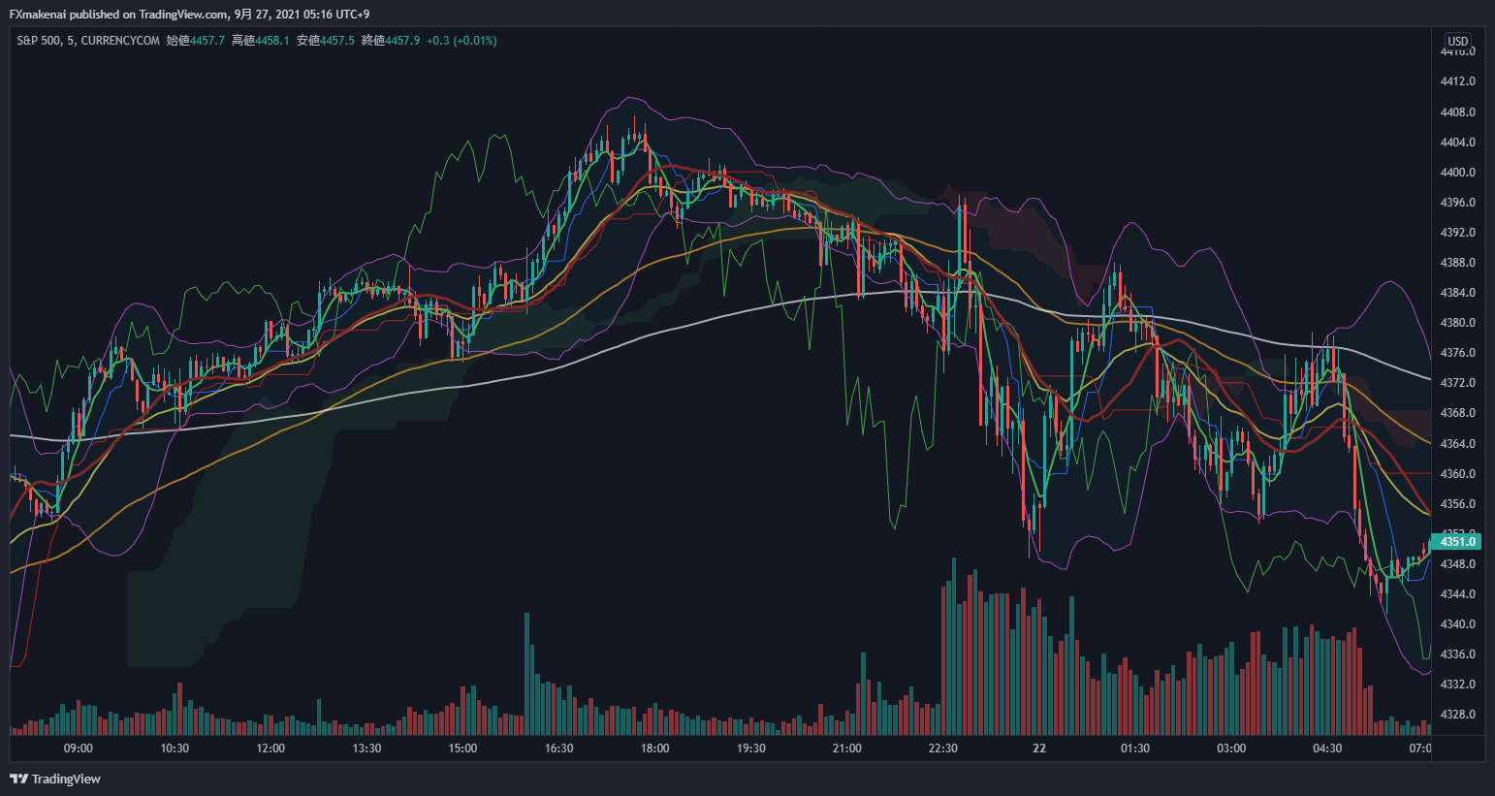Viewport: 1495px width, 796px height.
Task: Click the 4356.0 price axis label
Action: coord(1457,504)
